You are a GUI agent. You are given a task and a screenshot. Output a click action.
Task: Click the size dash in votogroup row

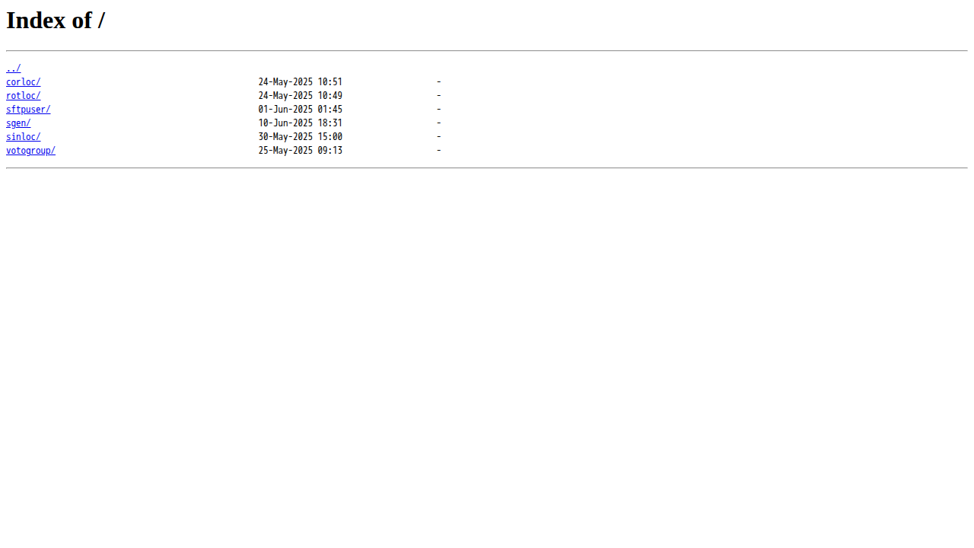tap(439, 151)
